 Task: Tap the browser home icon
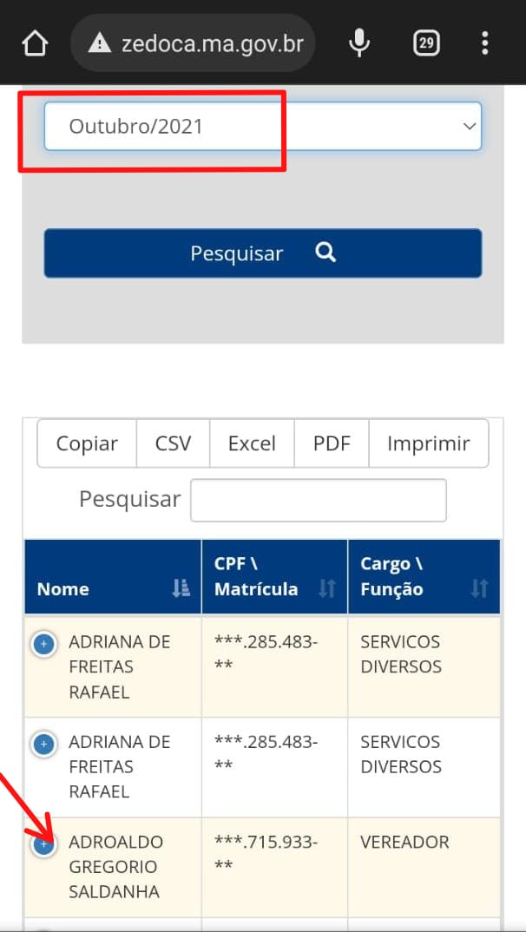coord(35,43)
